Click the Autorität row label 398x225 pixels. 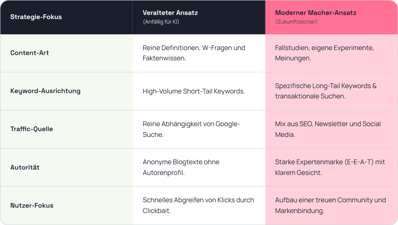(x=25, y=167)
